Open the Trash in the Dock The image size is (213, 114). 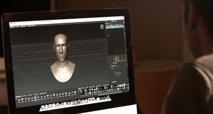(108, 97)
